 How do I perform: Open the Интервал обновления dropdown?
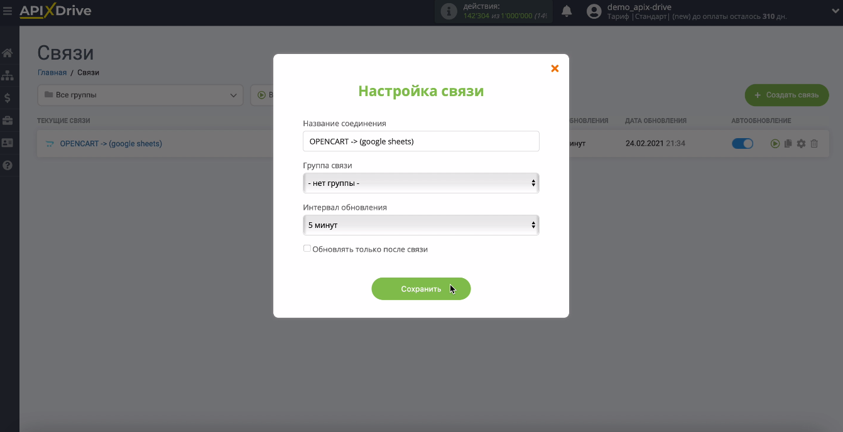[421, 225]
